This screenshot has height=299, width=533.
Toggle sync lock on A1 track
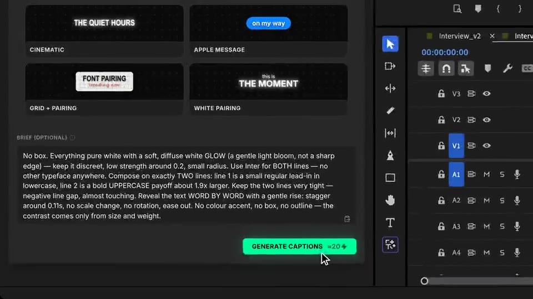click(471, 174)
